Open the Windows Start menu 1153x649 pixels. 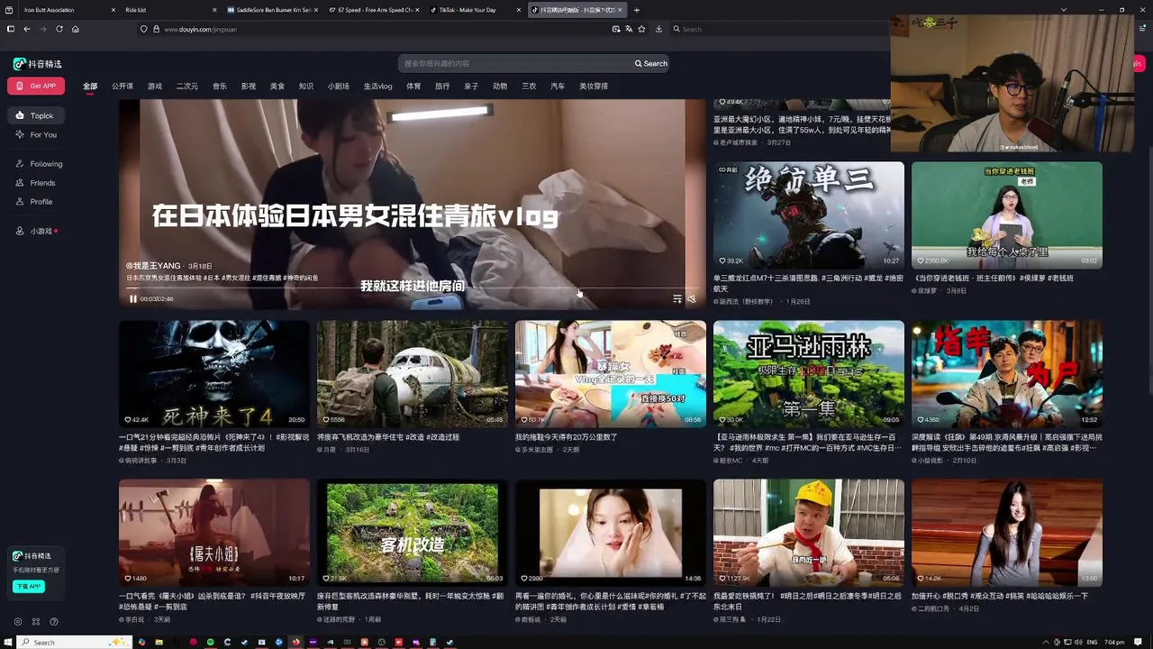[10, 642]
